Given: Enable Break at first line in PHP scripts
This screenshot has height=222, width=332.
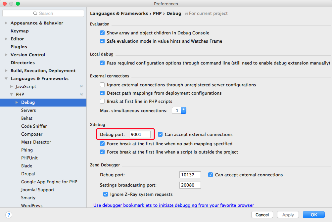Looking at the screenshot, I should pos(102,101).
